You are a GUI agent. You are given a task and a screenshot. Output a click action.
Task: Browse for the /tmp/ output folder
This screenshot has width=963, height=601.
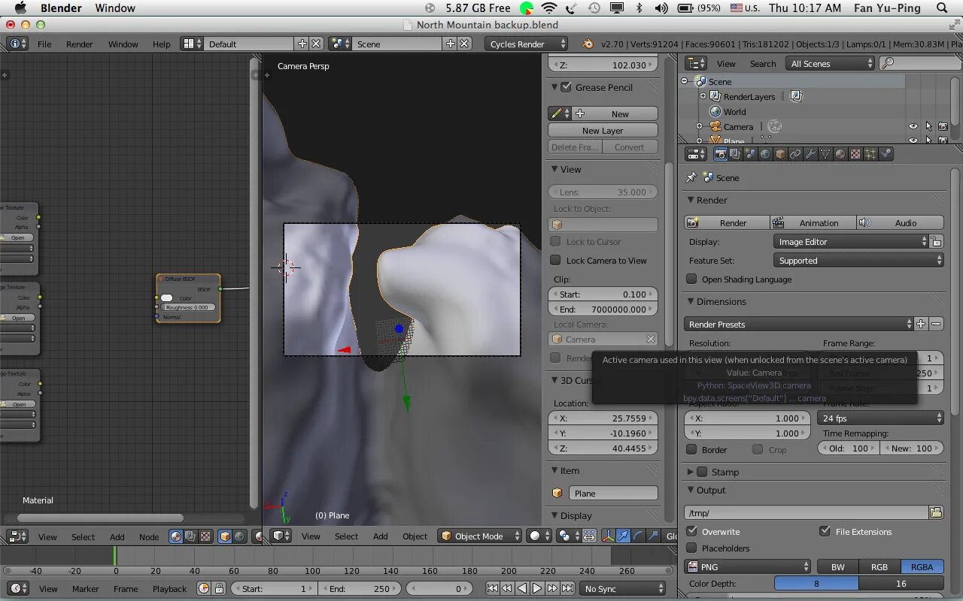pyautogui.click(x=936, y=512)
